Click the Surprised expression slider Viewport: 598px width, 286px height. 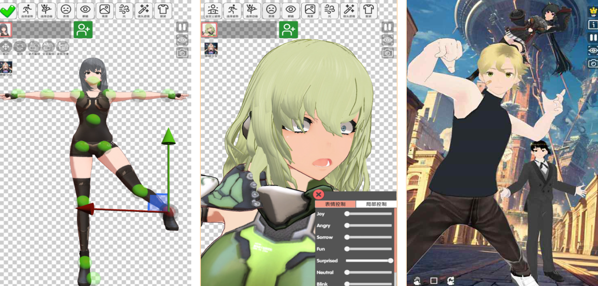pyautogui.click(x=369, y=260)
